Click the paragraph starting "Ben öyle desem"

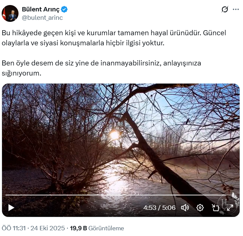[x=101, y=68]
